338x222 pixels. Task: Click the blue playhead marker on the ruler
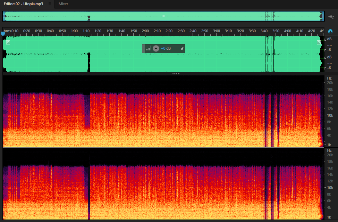3,33
